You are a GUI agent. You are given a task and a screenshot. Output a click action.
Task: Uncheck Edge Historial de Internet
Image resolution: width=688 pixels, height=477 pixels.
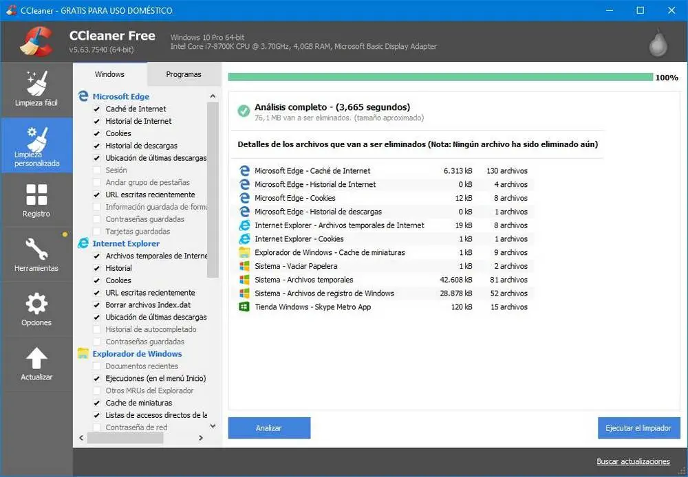(x=96, y=121)
